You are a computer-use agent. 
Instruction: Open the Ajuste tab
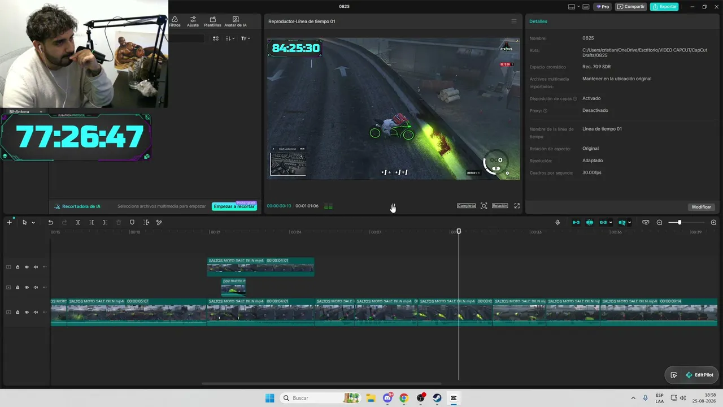point(193,21)
